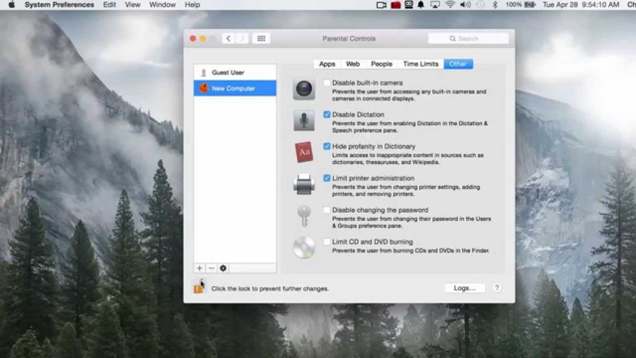The height and width of the screenshot is (358, 636).
Task: Click the Guest User silhouette icon
Action: point(203,73)
